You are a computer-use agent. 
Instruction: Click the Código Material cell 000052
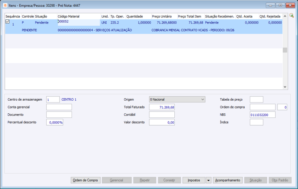pos(79,22)
